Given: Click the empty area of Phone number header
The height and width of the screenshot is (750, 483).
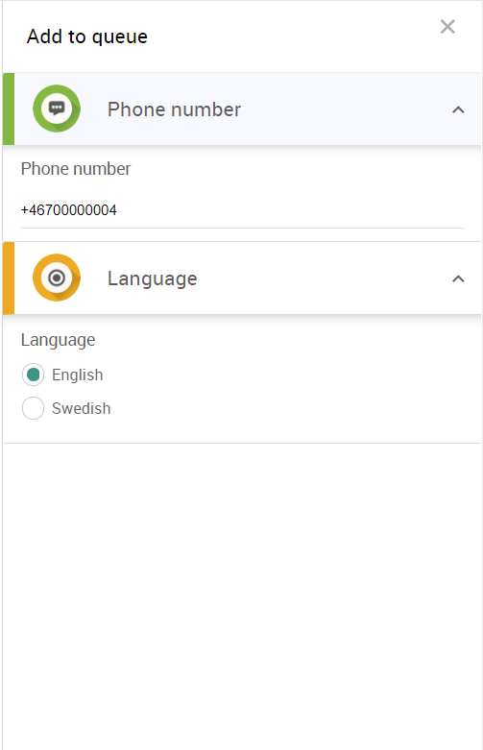Looking at the screenshot, I should tap(345, 109).
